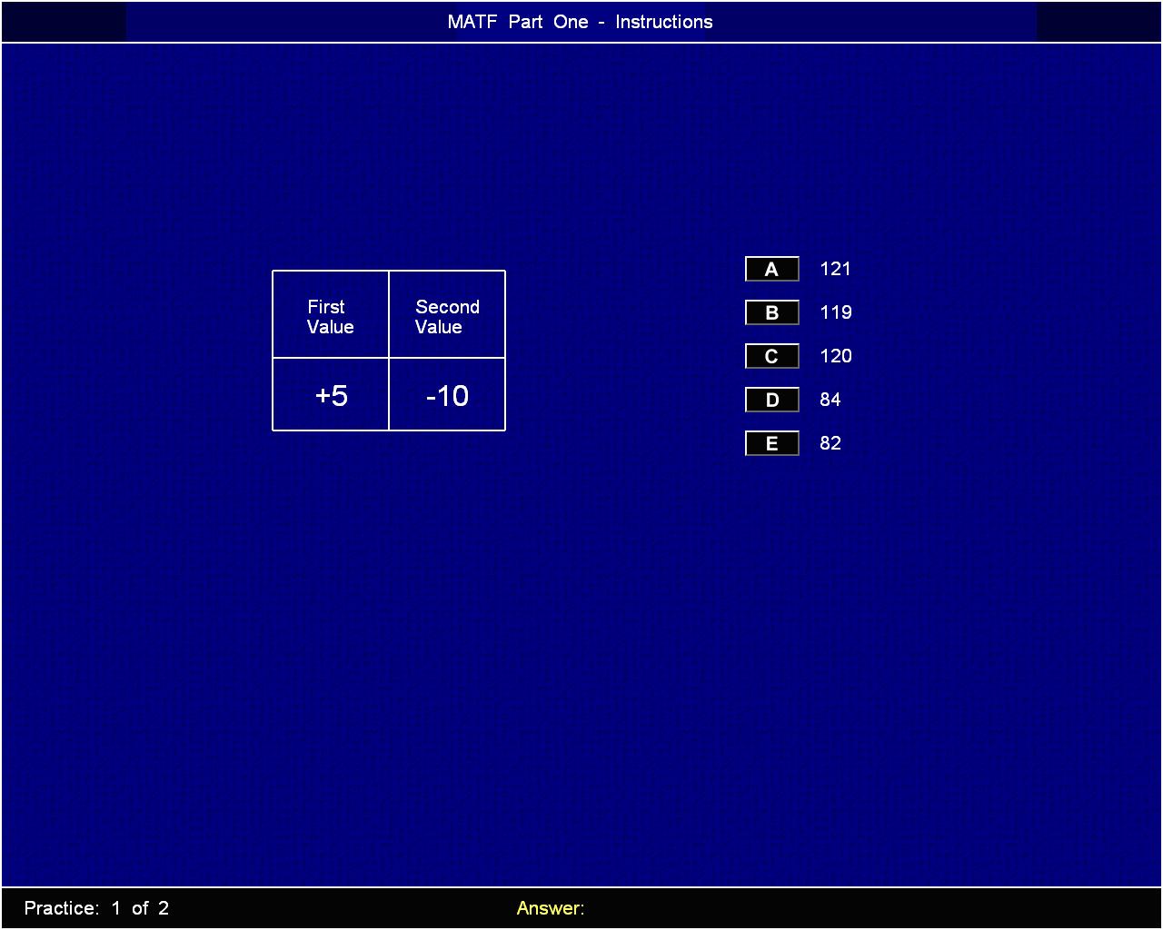Choose the number 84 option
The image size is (1163, 930).
(x=830, y=400)
